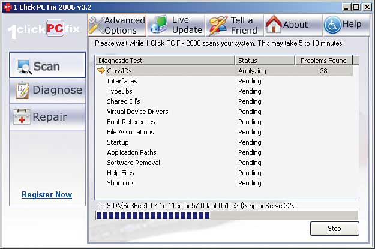375x249 pixels.
Task: Open the Advanced Options label
Action: coord(125,25)
